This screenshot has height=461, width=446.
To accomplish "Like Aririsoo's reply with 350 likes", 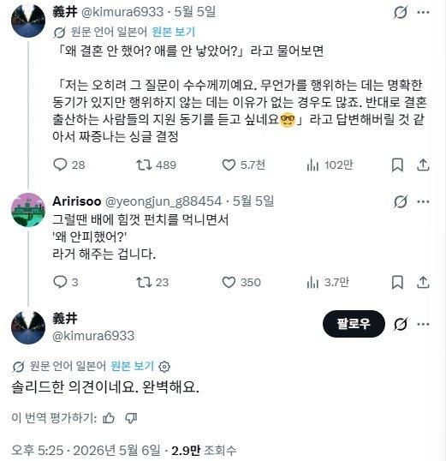I will pyautogui.click(x=229, y=282).
